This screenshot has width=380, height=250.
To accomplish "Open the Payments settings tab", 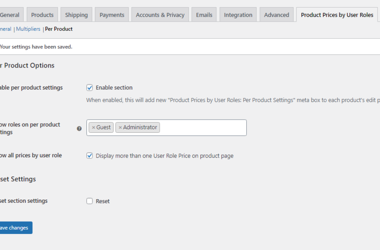I will point(112,14).
